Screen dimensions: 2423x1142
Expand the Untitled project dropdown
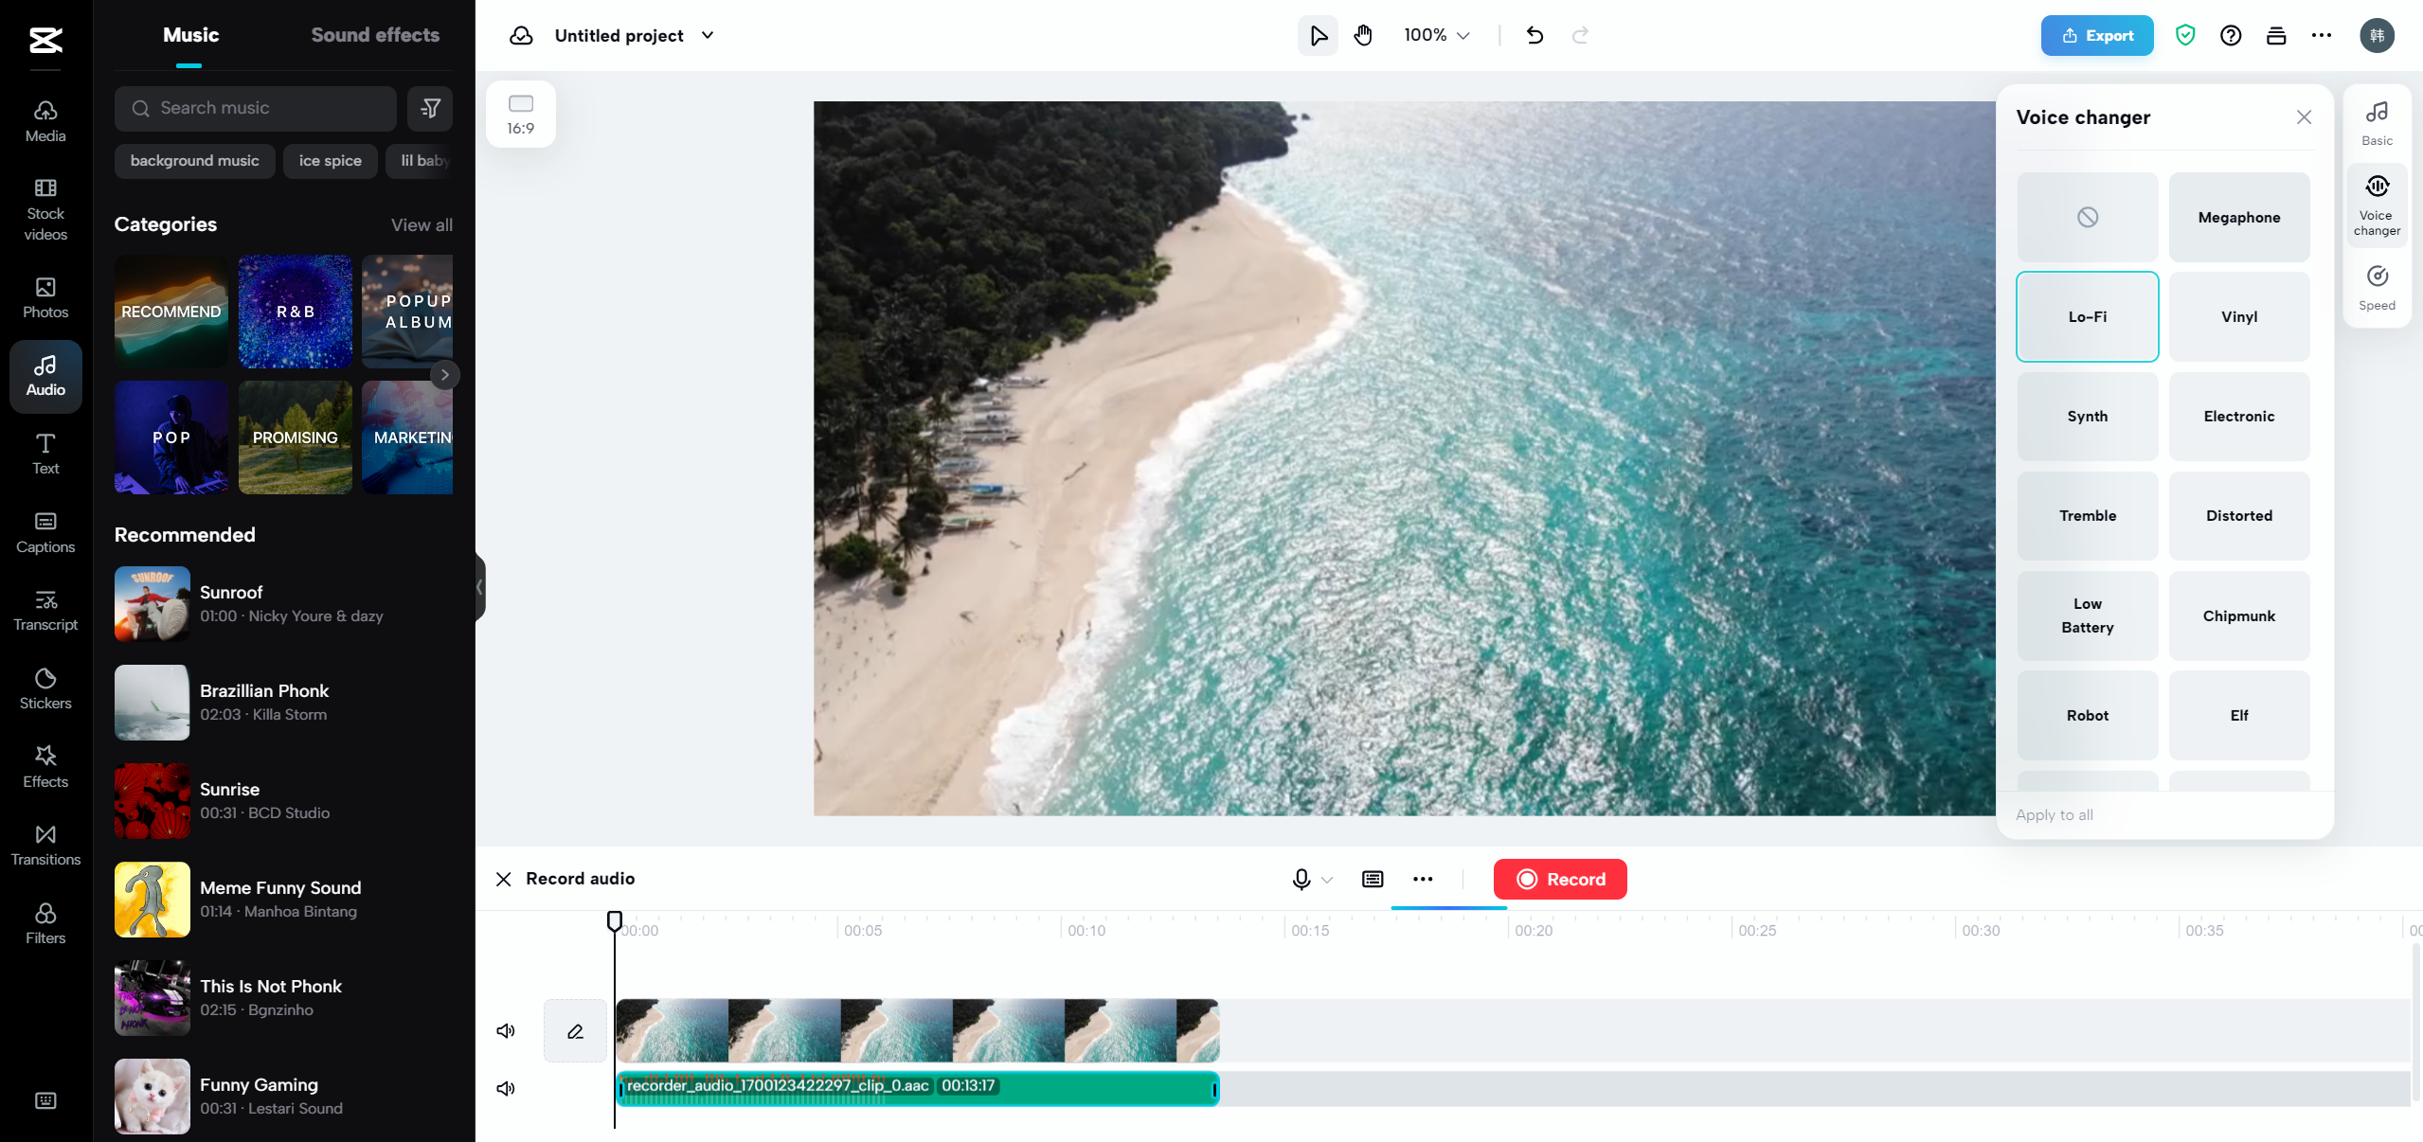(x=707, y=35)
